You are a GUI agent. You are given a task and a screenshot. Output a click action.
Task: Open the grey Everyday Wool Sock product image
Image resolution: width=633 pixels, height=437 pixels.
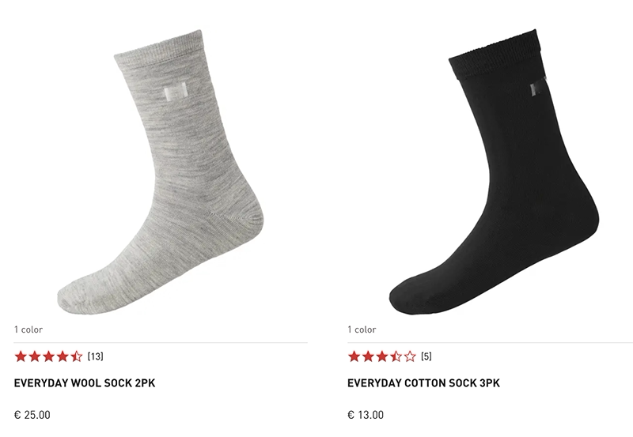pyautogui.click(x=161, y=172)
